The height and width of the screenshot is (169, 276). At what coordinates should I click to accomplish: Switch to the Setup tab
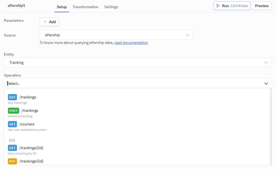pos(61,7)
